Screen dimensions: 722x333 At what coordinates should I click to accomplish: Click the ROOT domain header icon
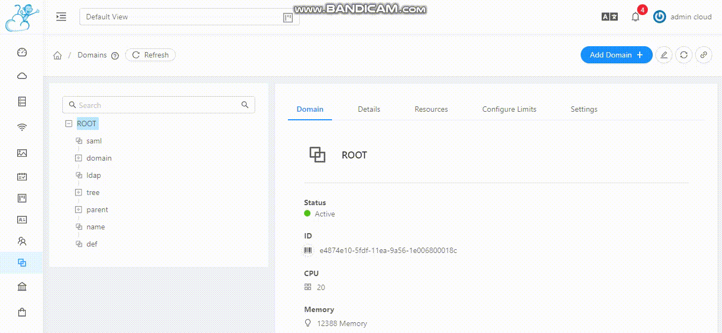click(317, 155)
